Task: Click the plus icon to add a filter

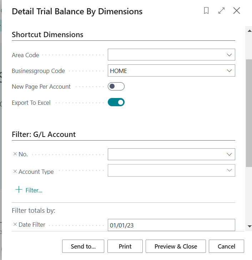Action: tap(19, 190)
